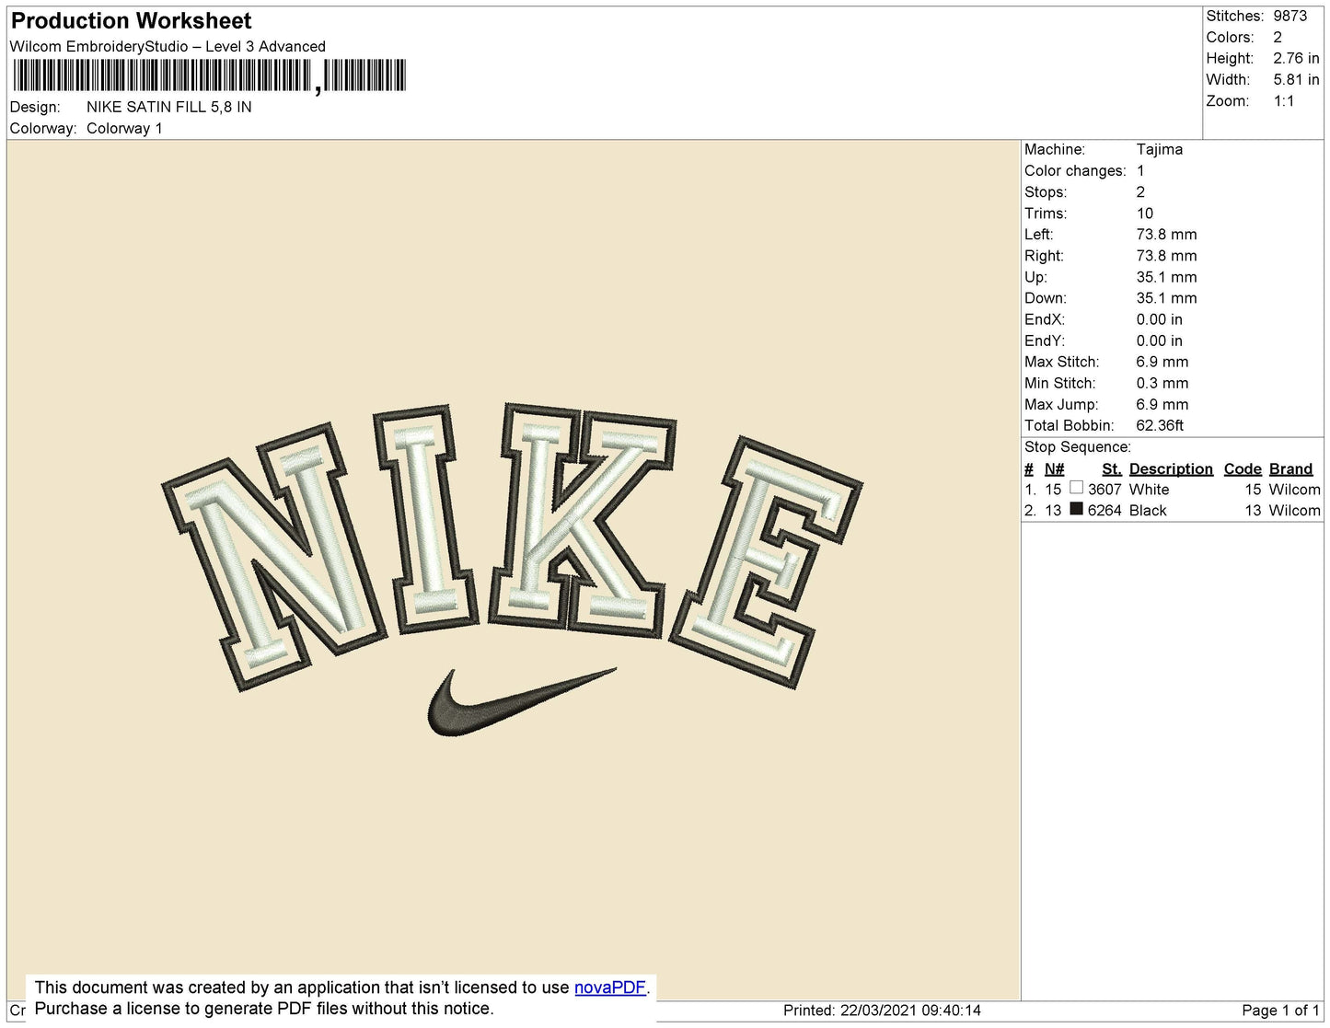Image resolution: width=1330 pixels, height=1028 pixels.
Task: Click the White thread color swatch
Action: tap(1076, 488)
